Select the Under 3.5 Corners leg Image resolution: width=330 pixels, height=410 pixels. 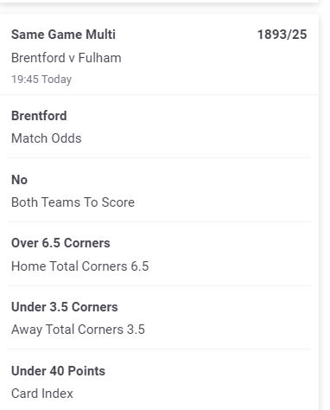click(x=65, y=307)
